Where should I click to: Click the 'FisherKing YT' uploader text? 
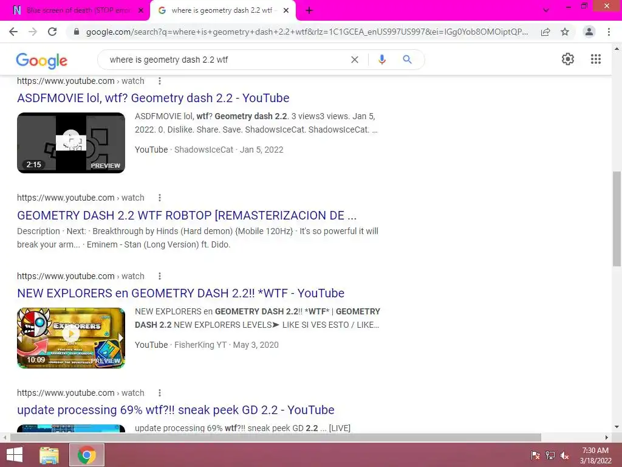[x=200, y=345]
